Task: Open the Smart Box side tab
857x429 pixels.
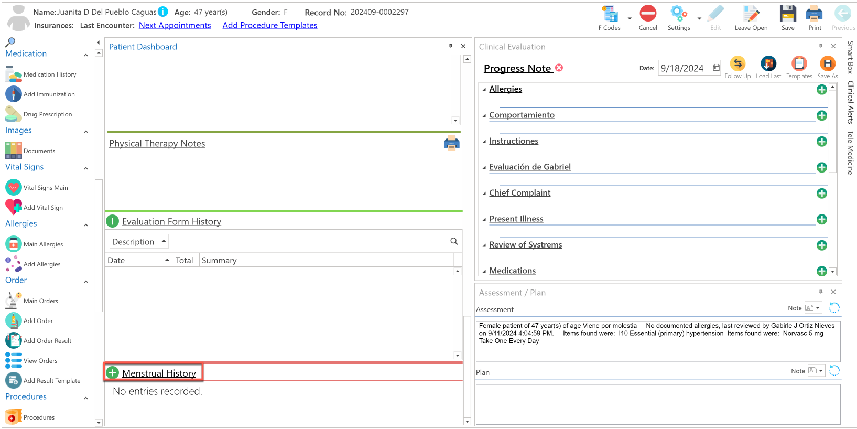Action: coord(850,57)
